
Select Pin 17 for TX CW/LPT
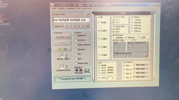click(x=127, y=78)
